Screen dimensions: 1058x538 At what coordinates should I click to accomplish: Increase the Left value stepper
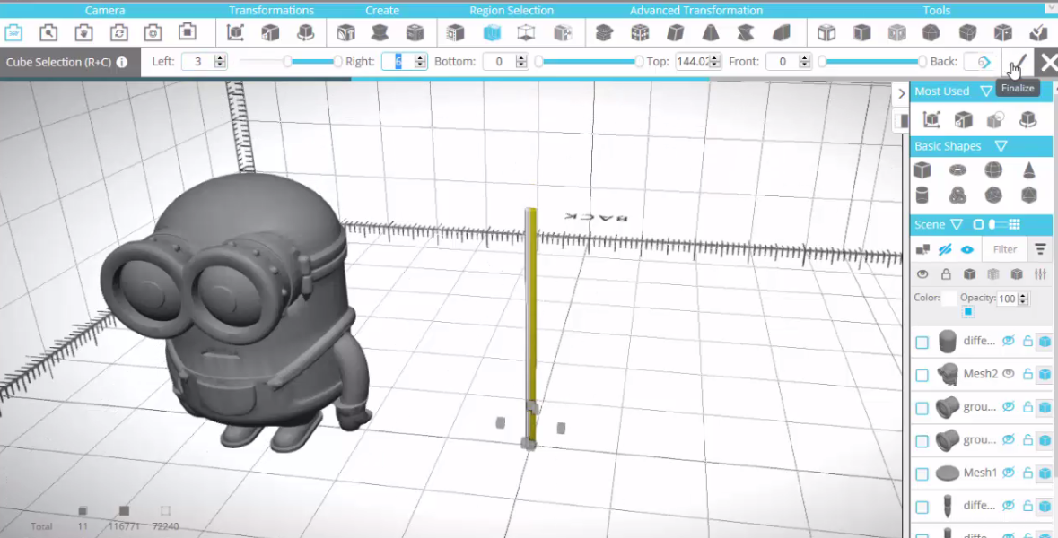(220, 58)
